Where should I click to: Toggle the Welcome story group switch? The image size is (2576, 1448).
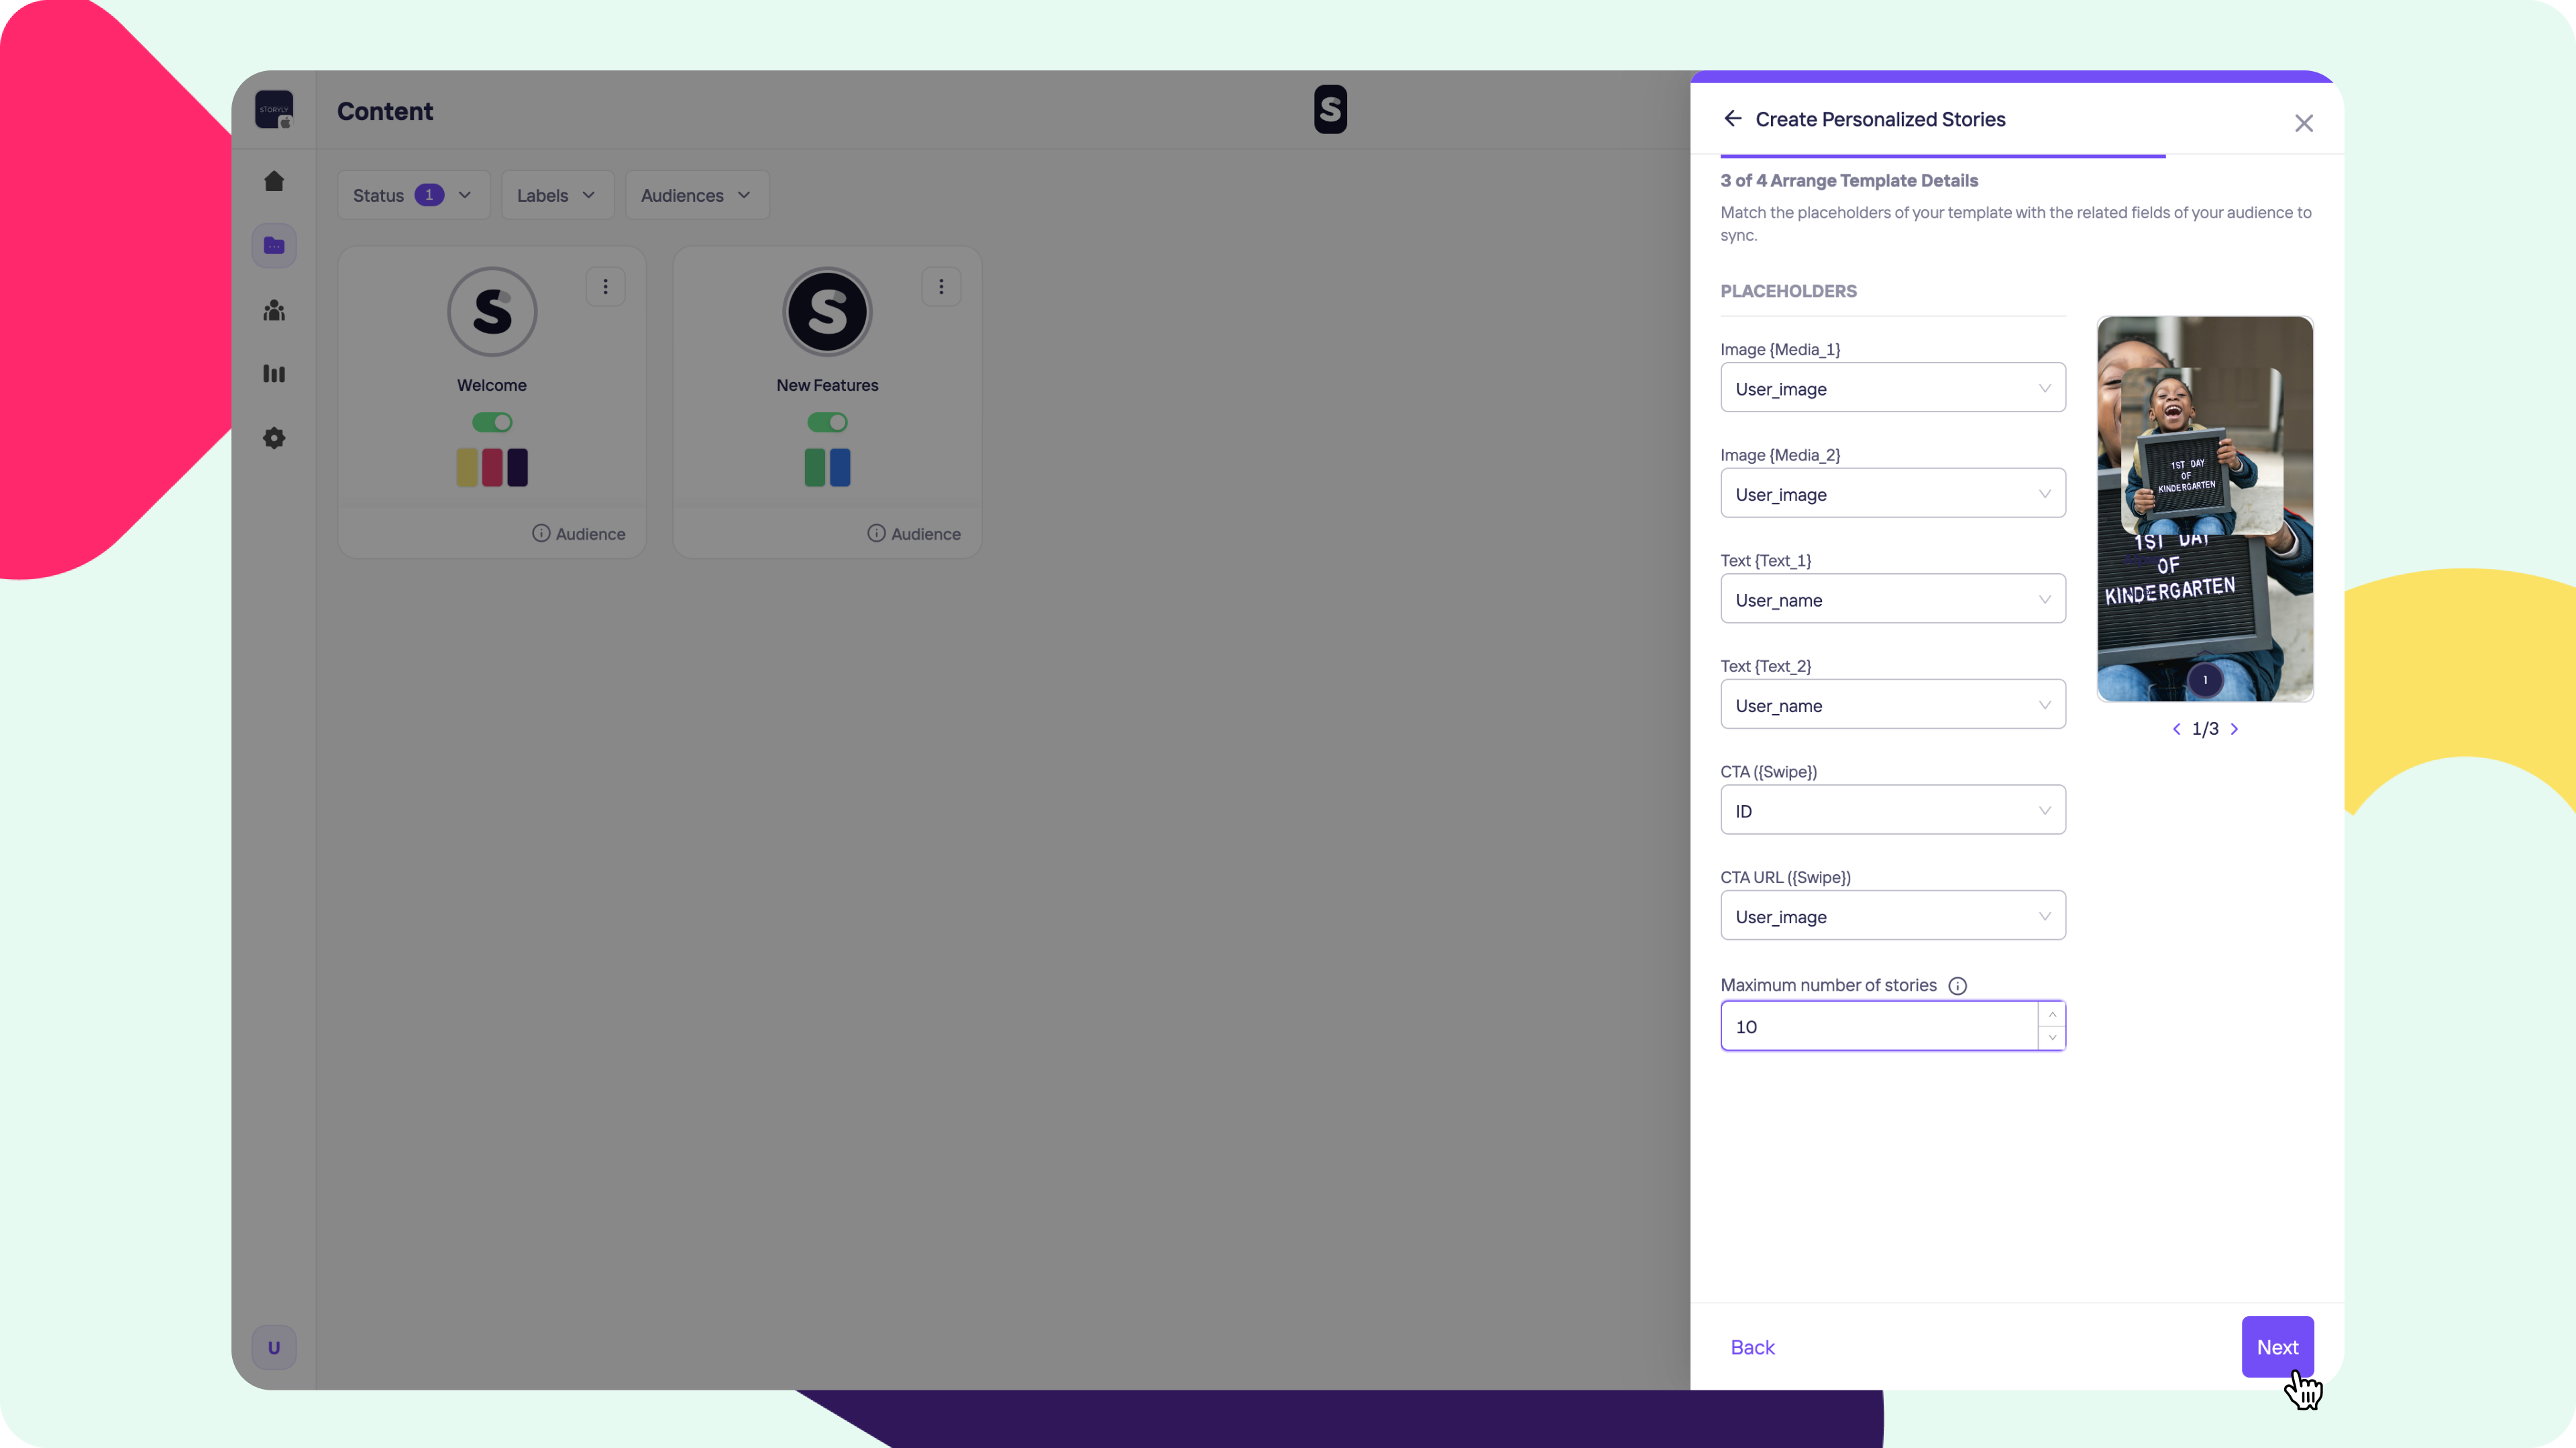coord(492,423)
